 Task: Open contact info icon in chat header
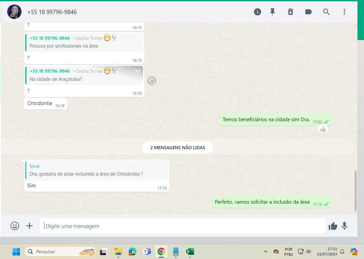(257, 12)
